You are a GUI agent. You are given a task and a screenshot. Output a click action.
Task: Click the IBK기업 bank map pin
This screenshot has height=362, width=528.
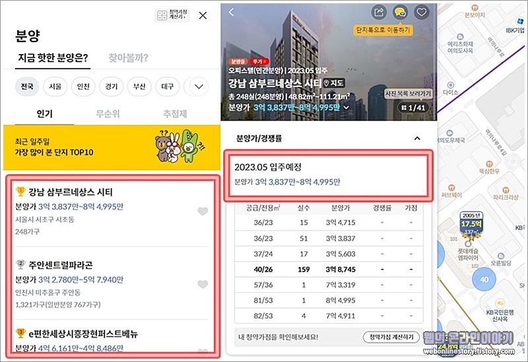click(515, 26)
